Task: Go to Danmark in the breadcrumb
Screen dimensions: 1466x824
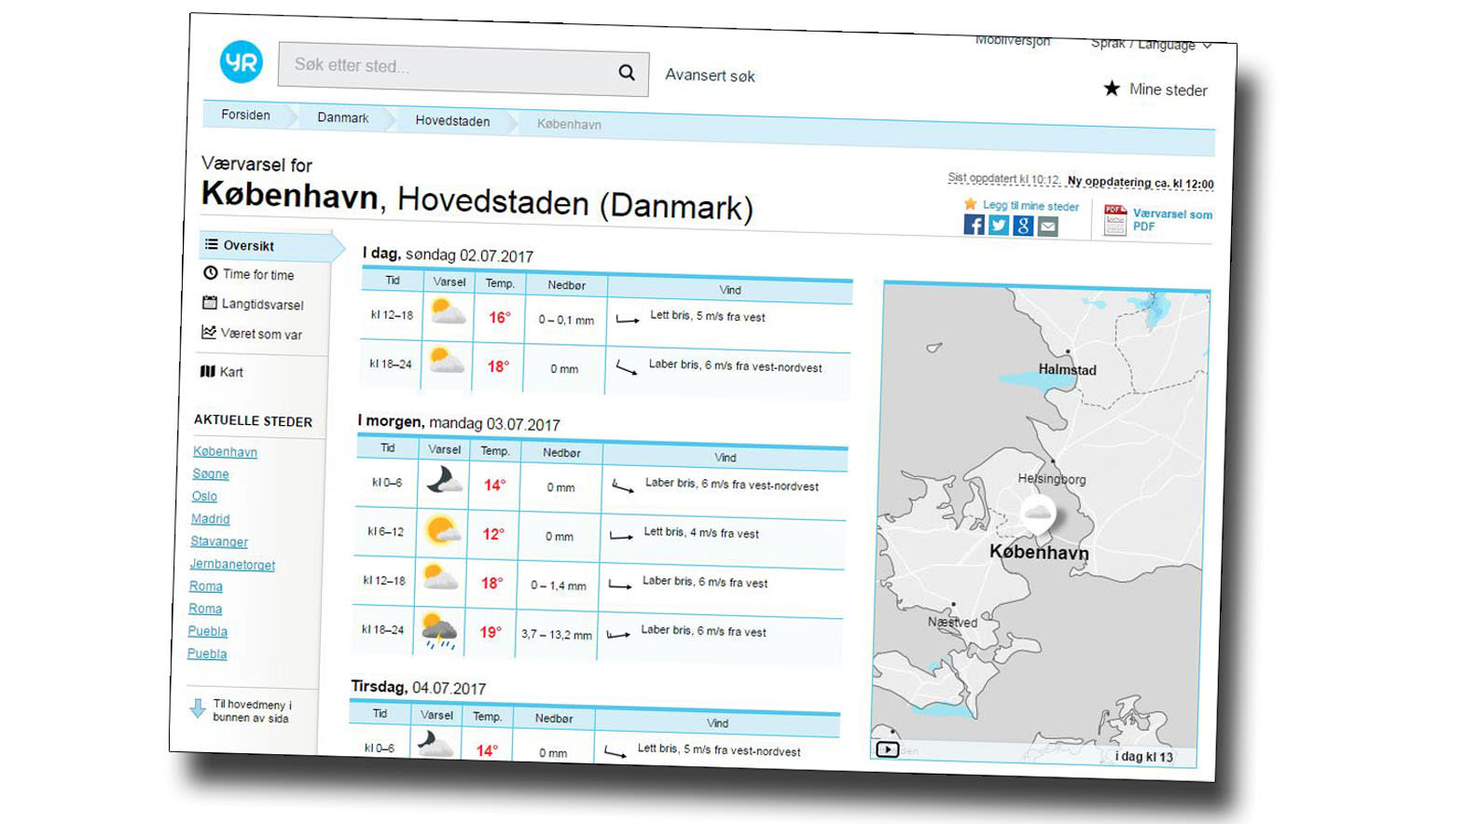Action: pos(342,117)
